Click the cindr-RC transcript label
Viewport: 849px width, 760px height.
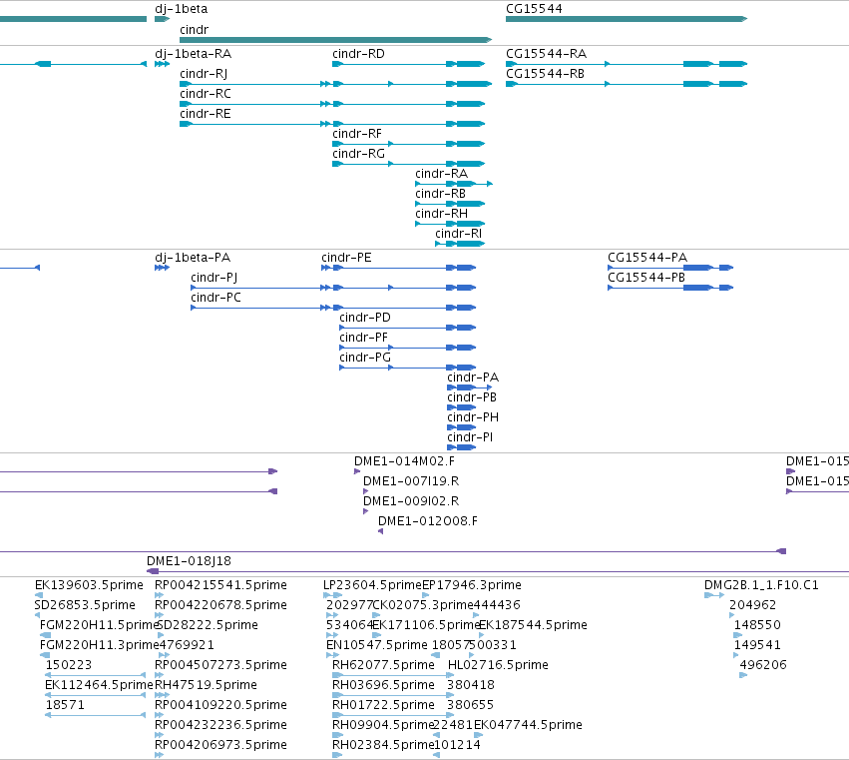[206, 94]
